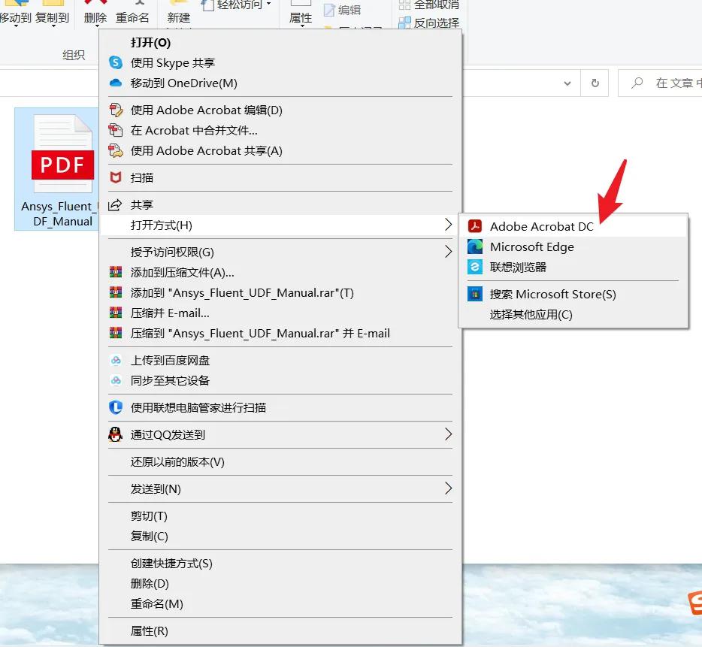Click the Adobe Acrobat share icon
This screenshot has width=702, height=647.
coord(116,151)
